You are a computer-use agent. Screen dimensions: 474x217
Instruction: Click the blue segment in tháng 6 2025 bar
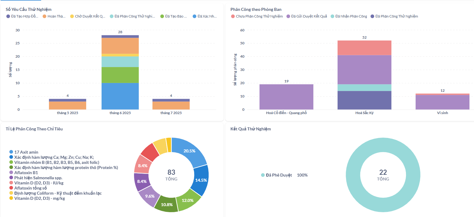point(120,96)
